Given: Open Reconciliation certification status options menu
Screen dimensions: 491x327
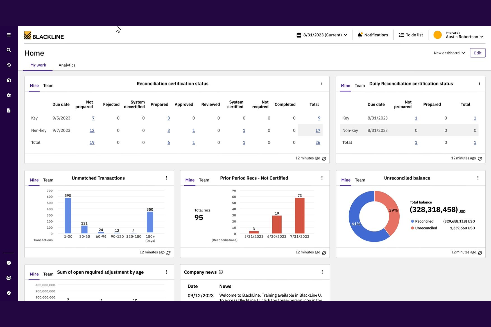Looking at the screenshot, I should [322, 84].
